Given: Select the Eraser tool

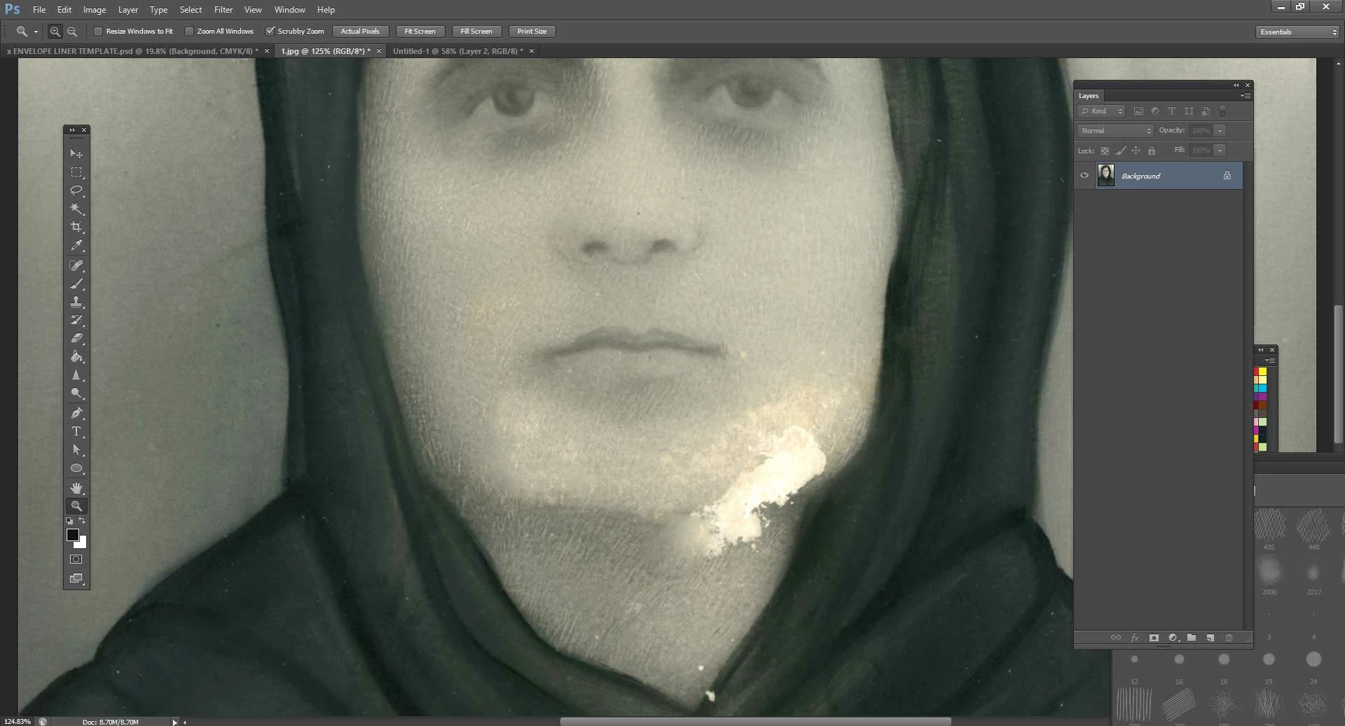Looking at the screenshot, I should click(x=76, y=338).
